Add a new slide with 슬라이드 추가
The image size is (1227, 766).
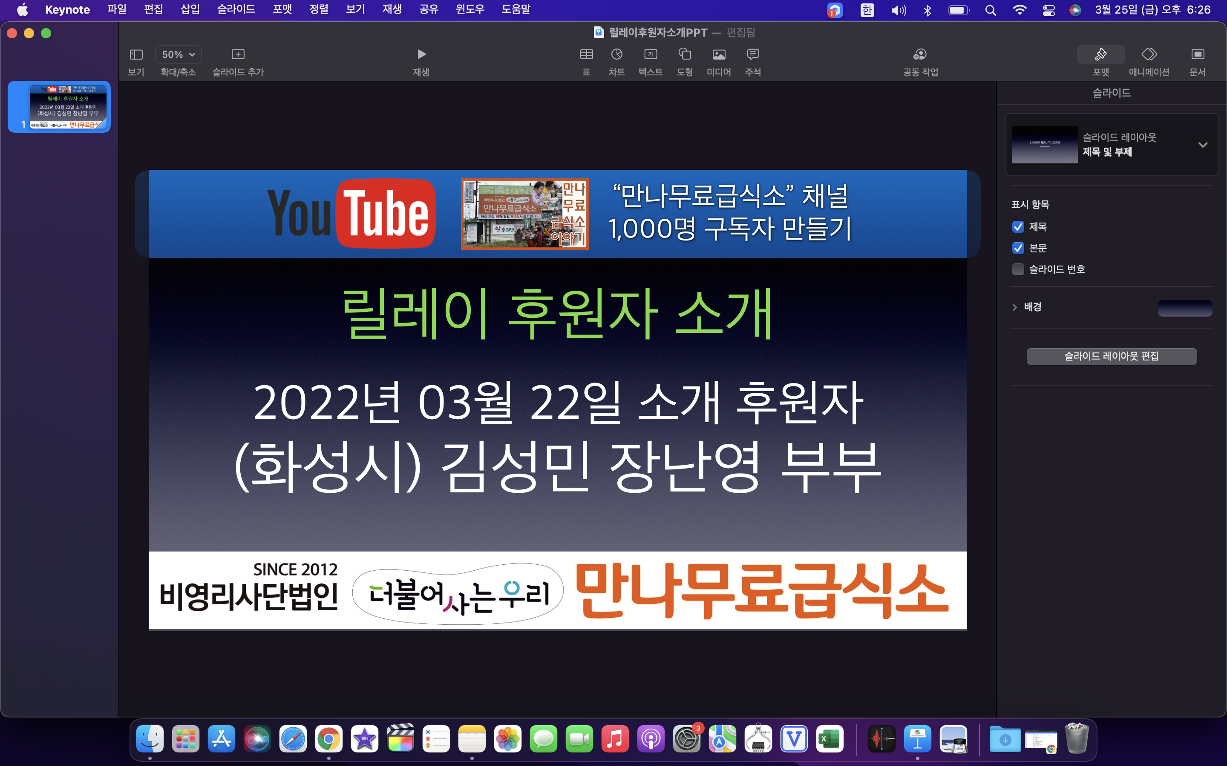coord(238,55)
